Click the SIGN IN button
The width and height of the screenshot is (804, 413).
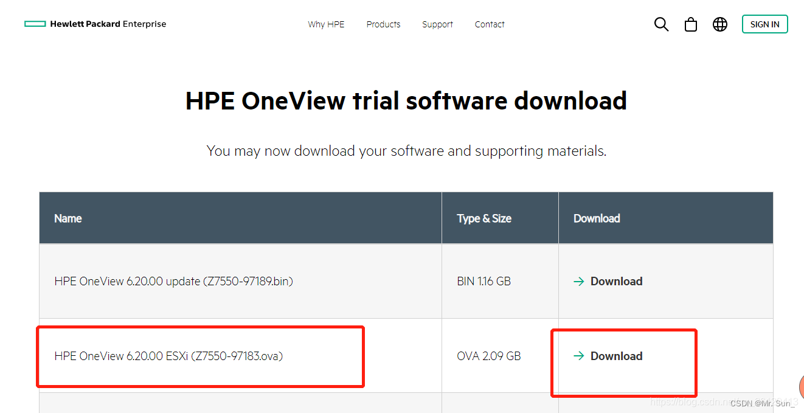point(764,24)
